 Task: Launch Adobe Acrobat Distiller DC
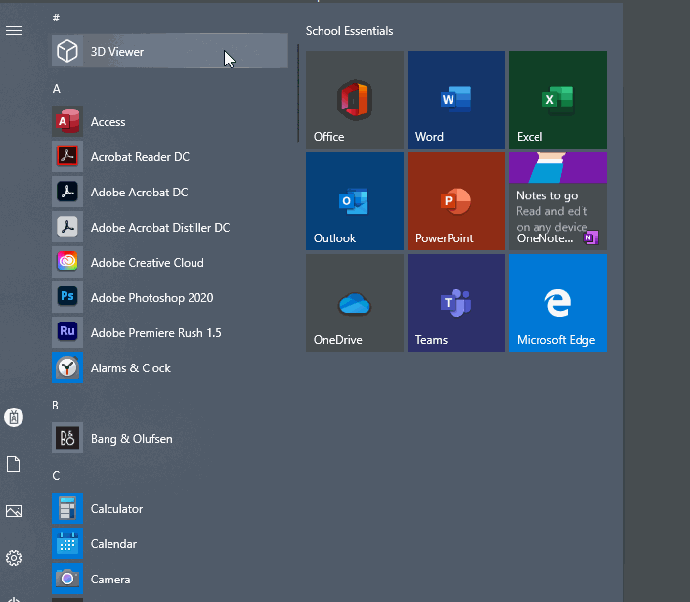(x=170, y=227)
